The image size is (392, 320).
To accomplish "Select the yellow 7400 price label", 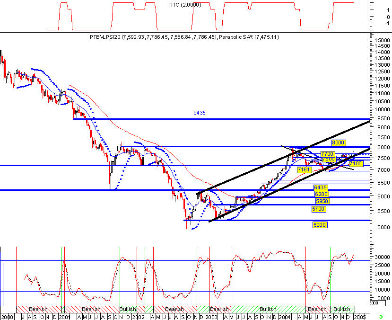I will pyautogui.click(x=356, y=164).
